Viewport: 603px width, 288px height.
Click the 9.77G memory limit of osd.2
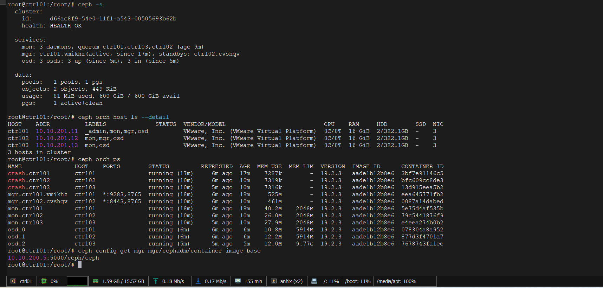305,244
